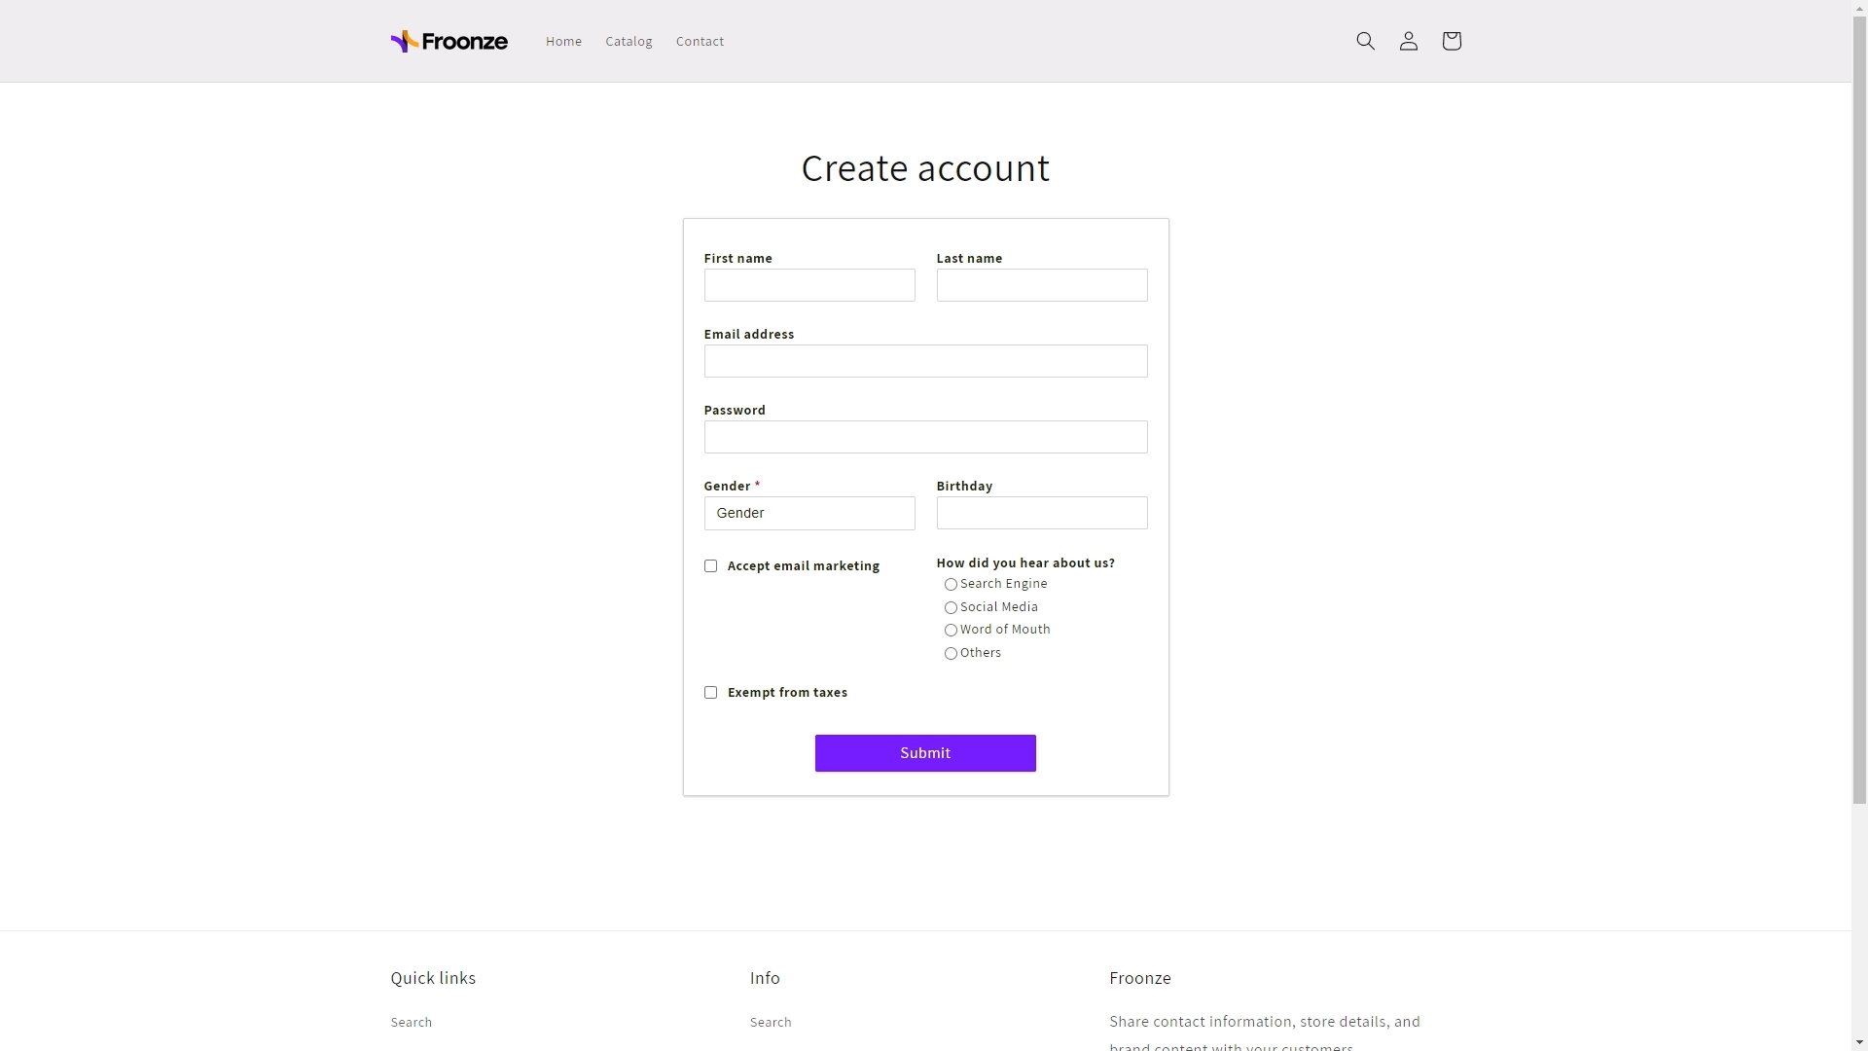The height and width of the screenshot is (1051, 1868).
Task: Click the 'Info' footer heading
Action: (x=765, y=978)
